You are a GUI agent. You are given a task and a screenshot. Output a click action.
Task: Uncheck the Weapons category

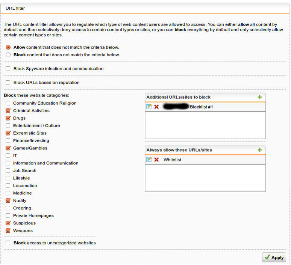tap(8, 230)
